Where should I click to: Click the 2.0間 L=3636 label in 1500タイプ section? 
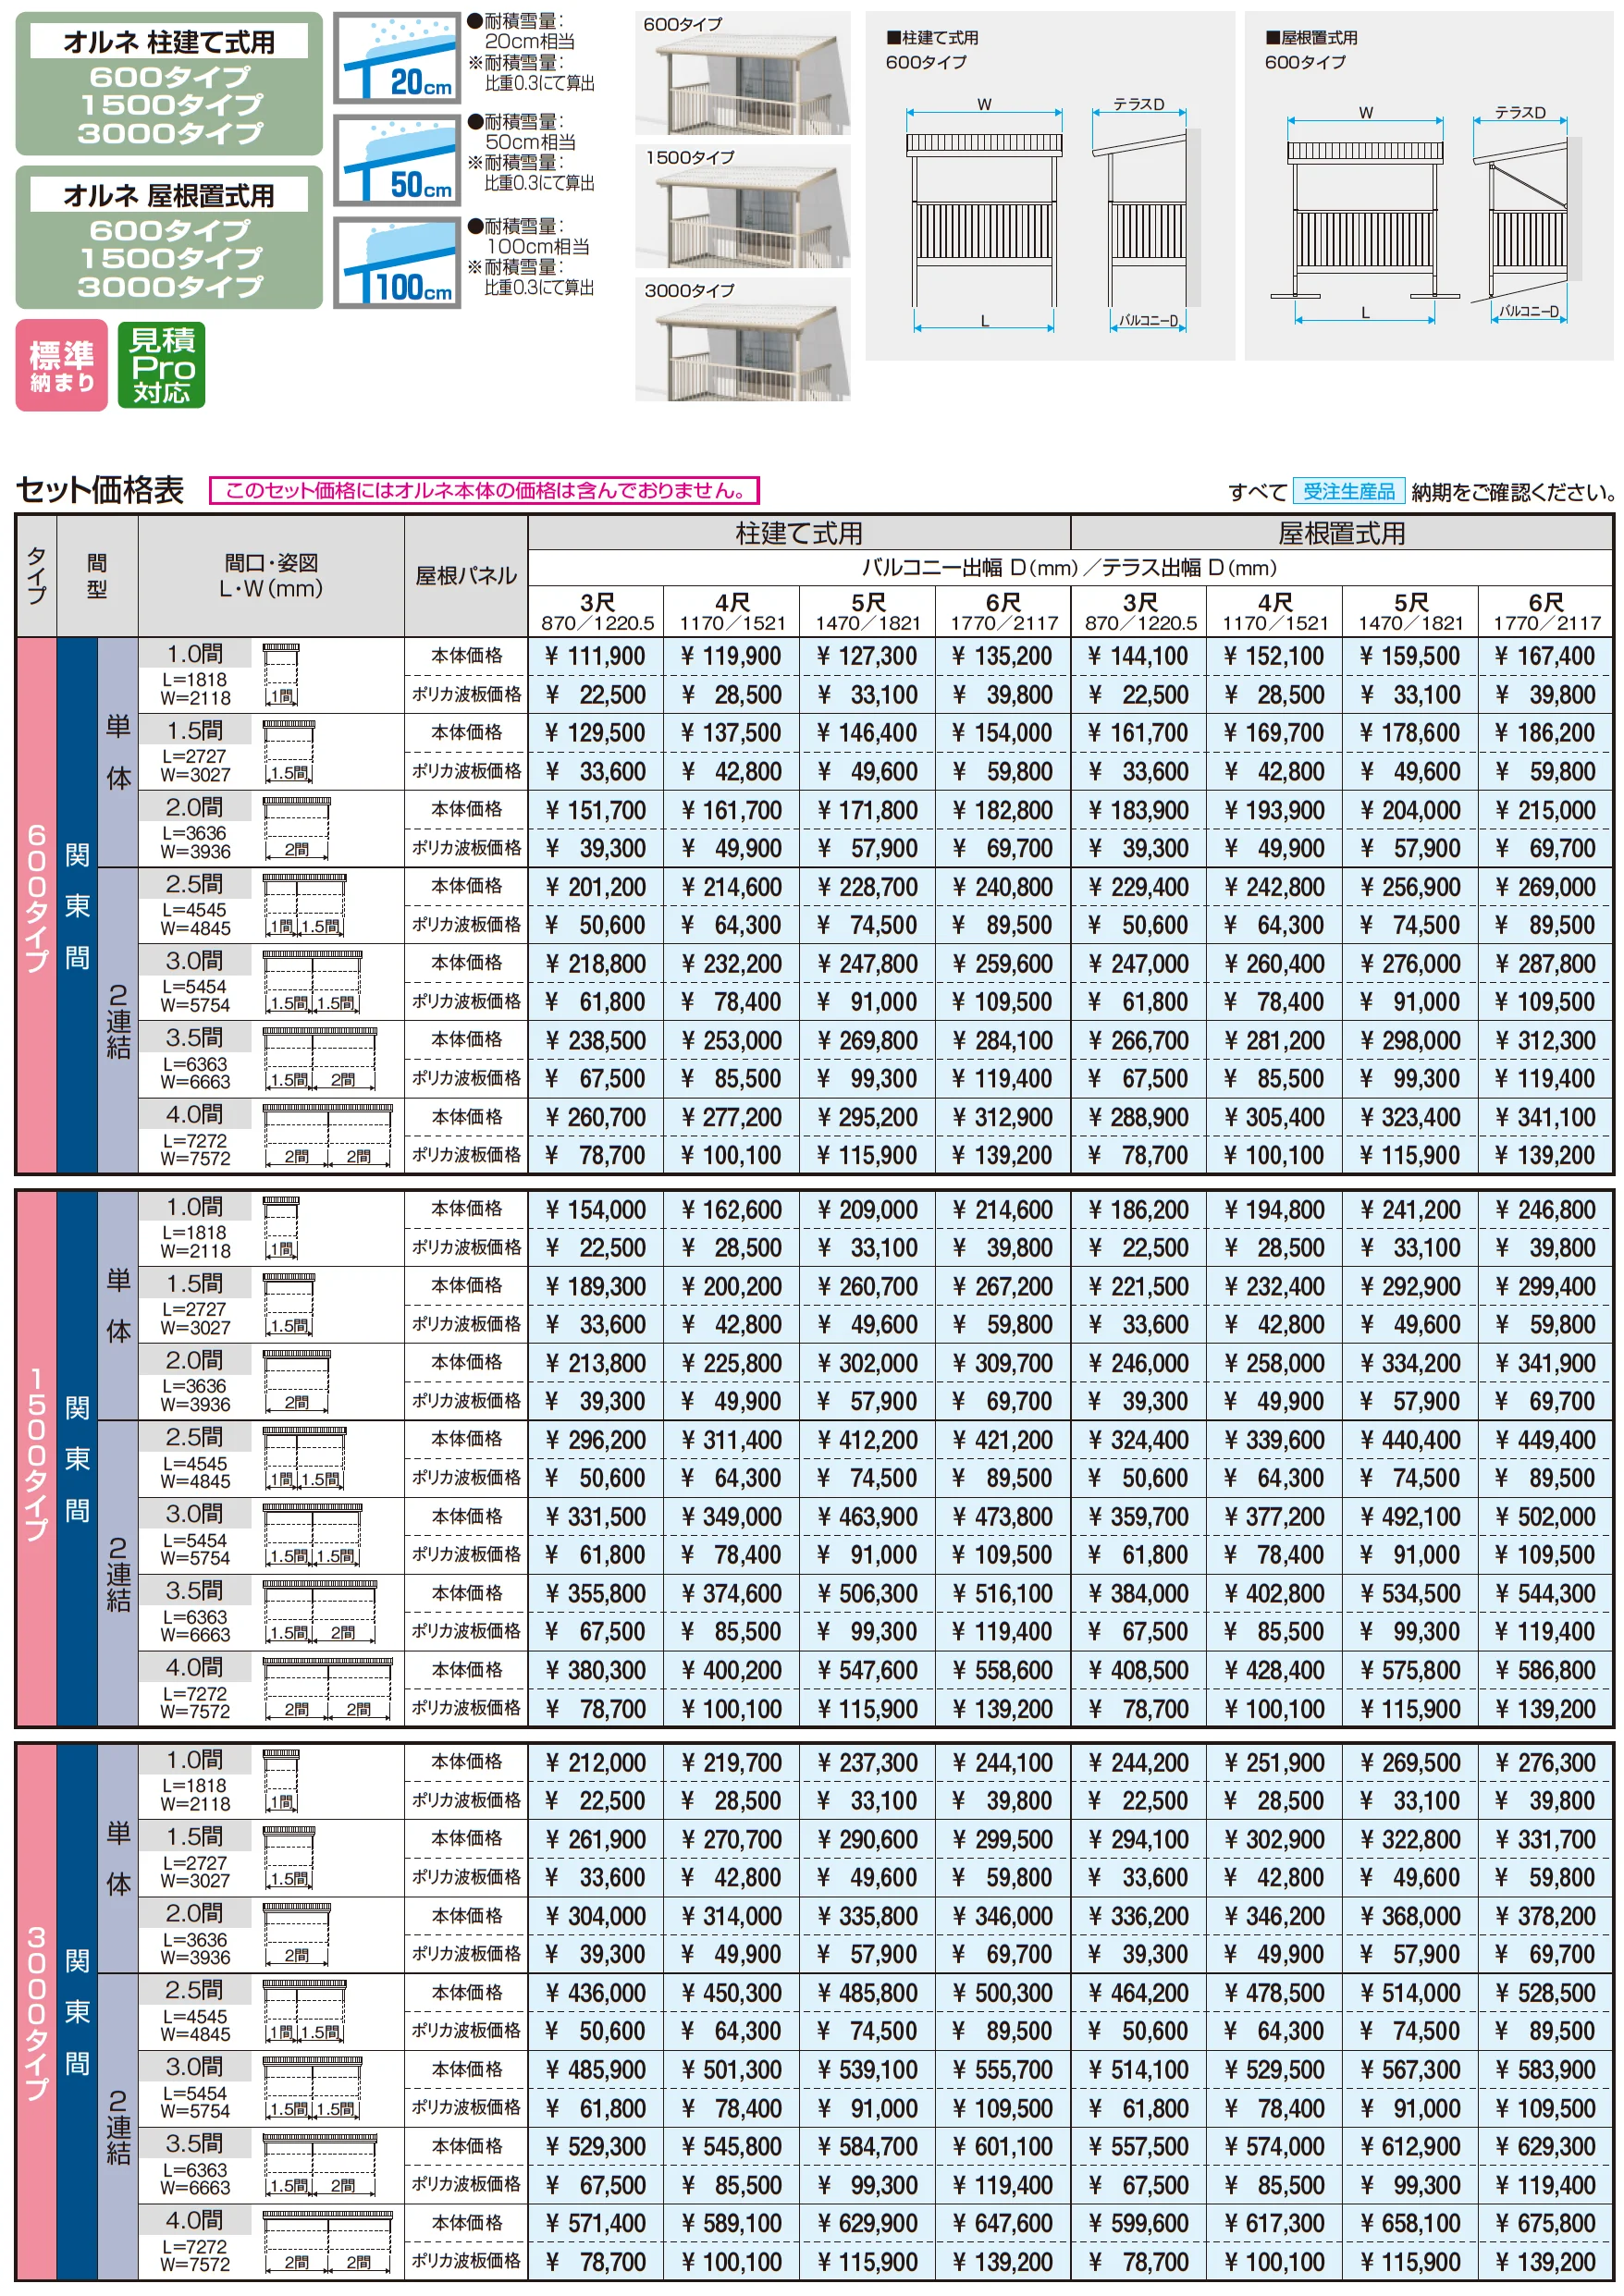point(195,1381)
